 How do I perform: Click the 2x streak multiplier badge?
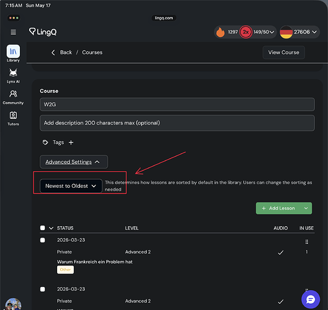click(x=245, y=32)
